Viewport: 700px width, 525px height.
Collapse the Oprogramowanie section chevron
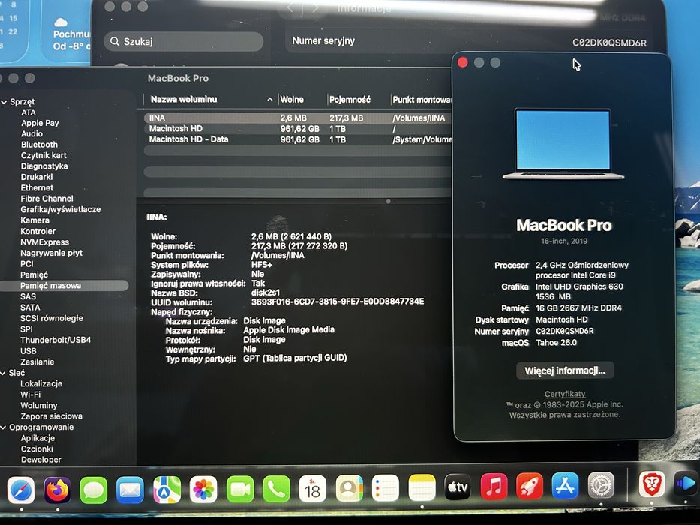point(3,427)
